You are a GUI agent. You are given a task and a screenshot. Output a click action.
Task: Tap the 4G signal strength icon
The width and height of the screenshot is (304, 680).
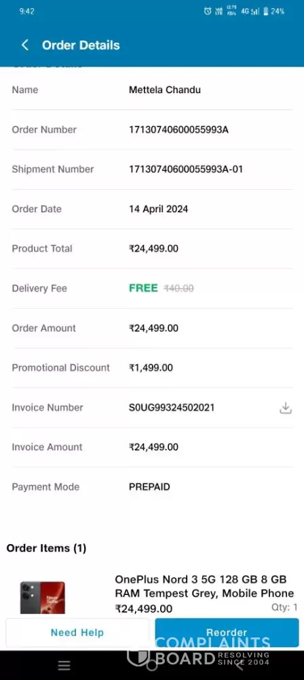tap(250, 12)
